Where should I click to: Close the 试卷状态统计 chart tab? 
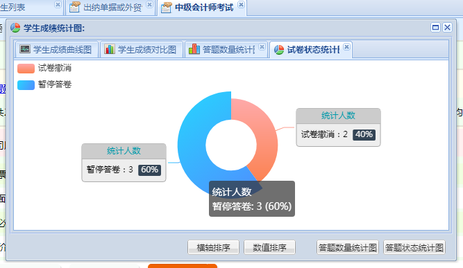pos(346,47)
